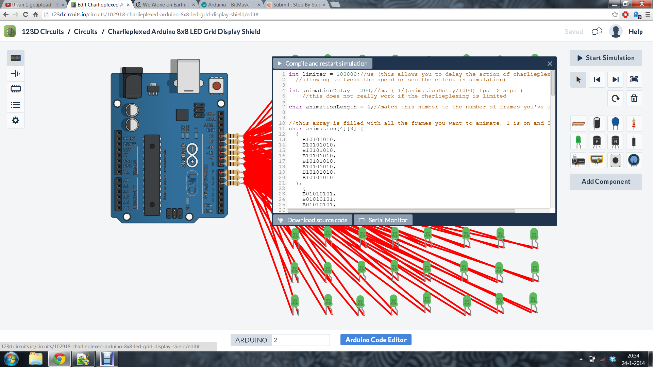Download the Arduino source code
Screen dimensions: 653x367
point(312,220)
